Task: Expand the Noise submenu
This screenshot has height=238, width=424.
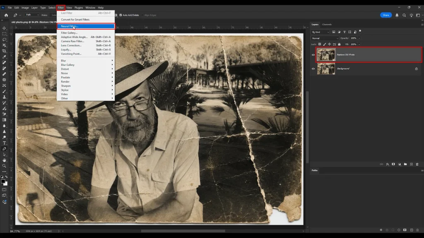Action: (x=86, y=73)
